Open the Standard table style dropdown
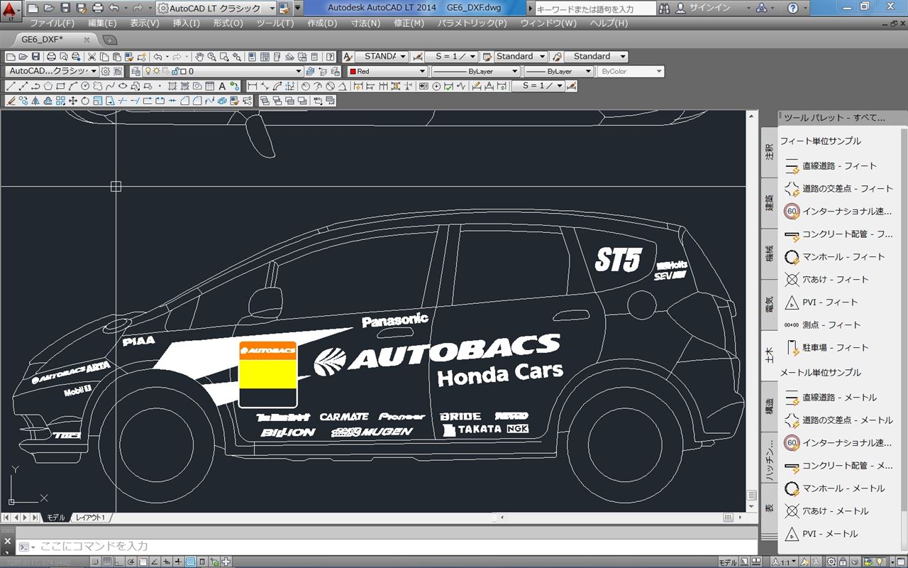 [520, 56]
